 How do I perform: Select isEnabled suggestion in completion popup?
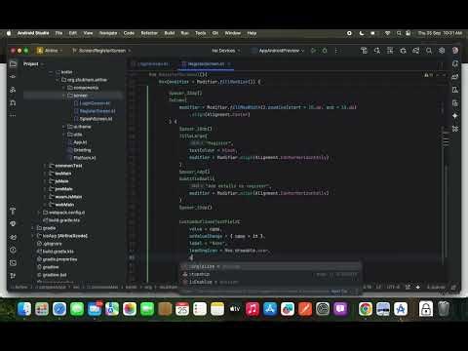(270, 282)
